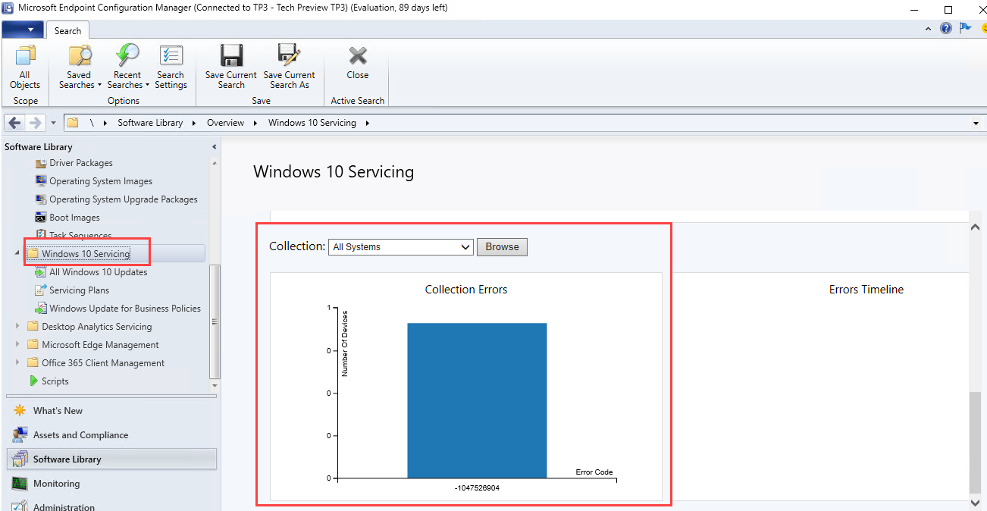
Task: Open the navigation history dropdown arrow
Action: [x=53, y=123]
